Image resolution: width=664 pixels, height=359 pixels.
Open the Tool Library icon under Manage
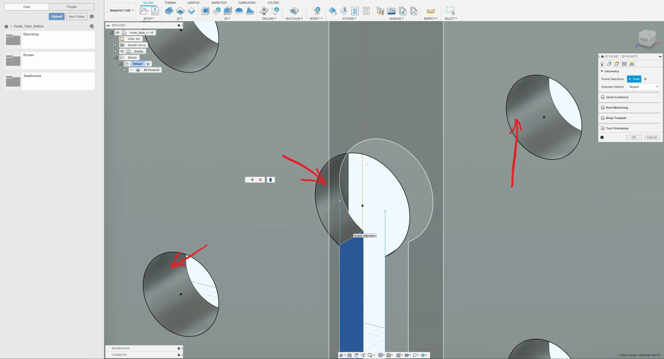pos(380,11)
